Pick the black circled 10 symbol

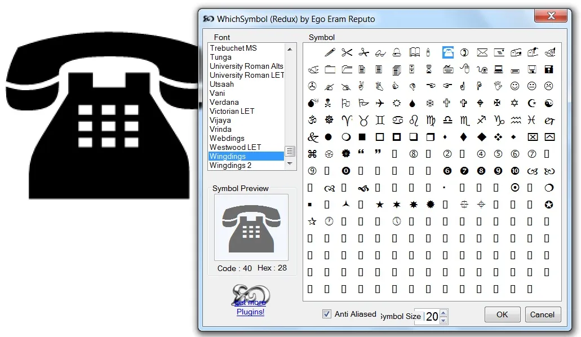coord(515,171)
